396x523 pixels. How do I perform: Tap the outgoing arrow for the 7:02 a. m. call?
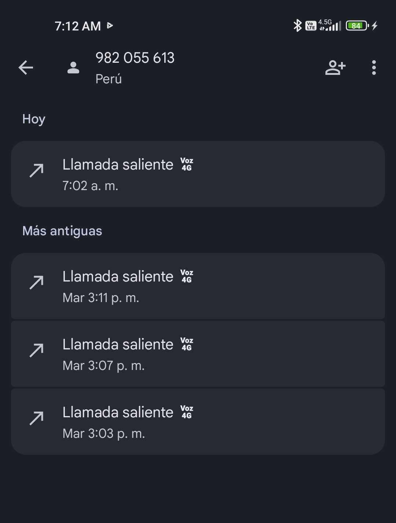coord(37,171)
